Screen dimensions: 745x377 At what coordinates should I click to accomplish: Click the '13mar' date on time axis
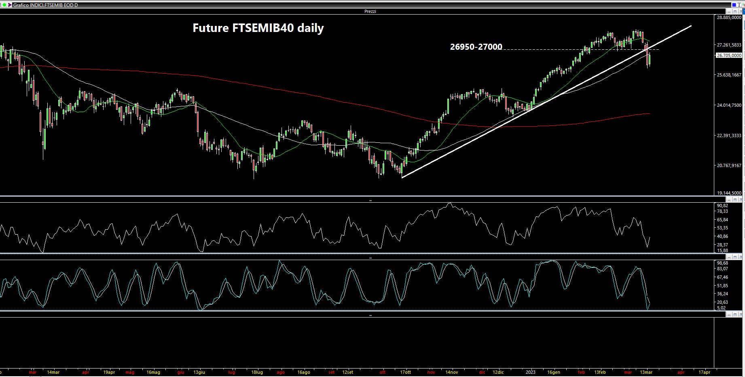click(646, 372)
